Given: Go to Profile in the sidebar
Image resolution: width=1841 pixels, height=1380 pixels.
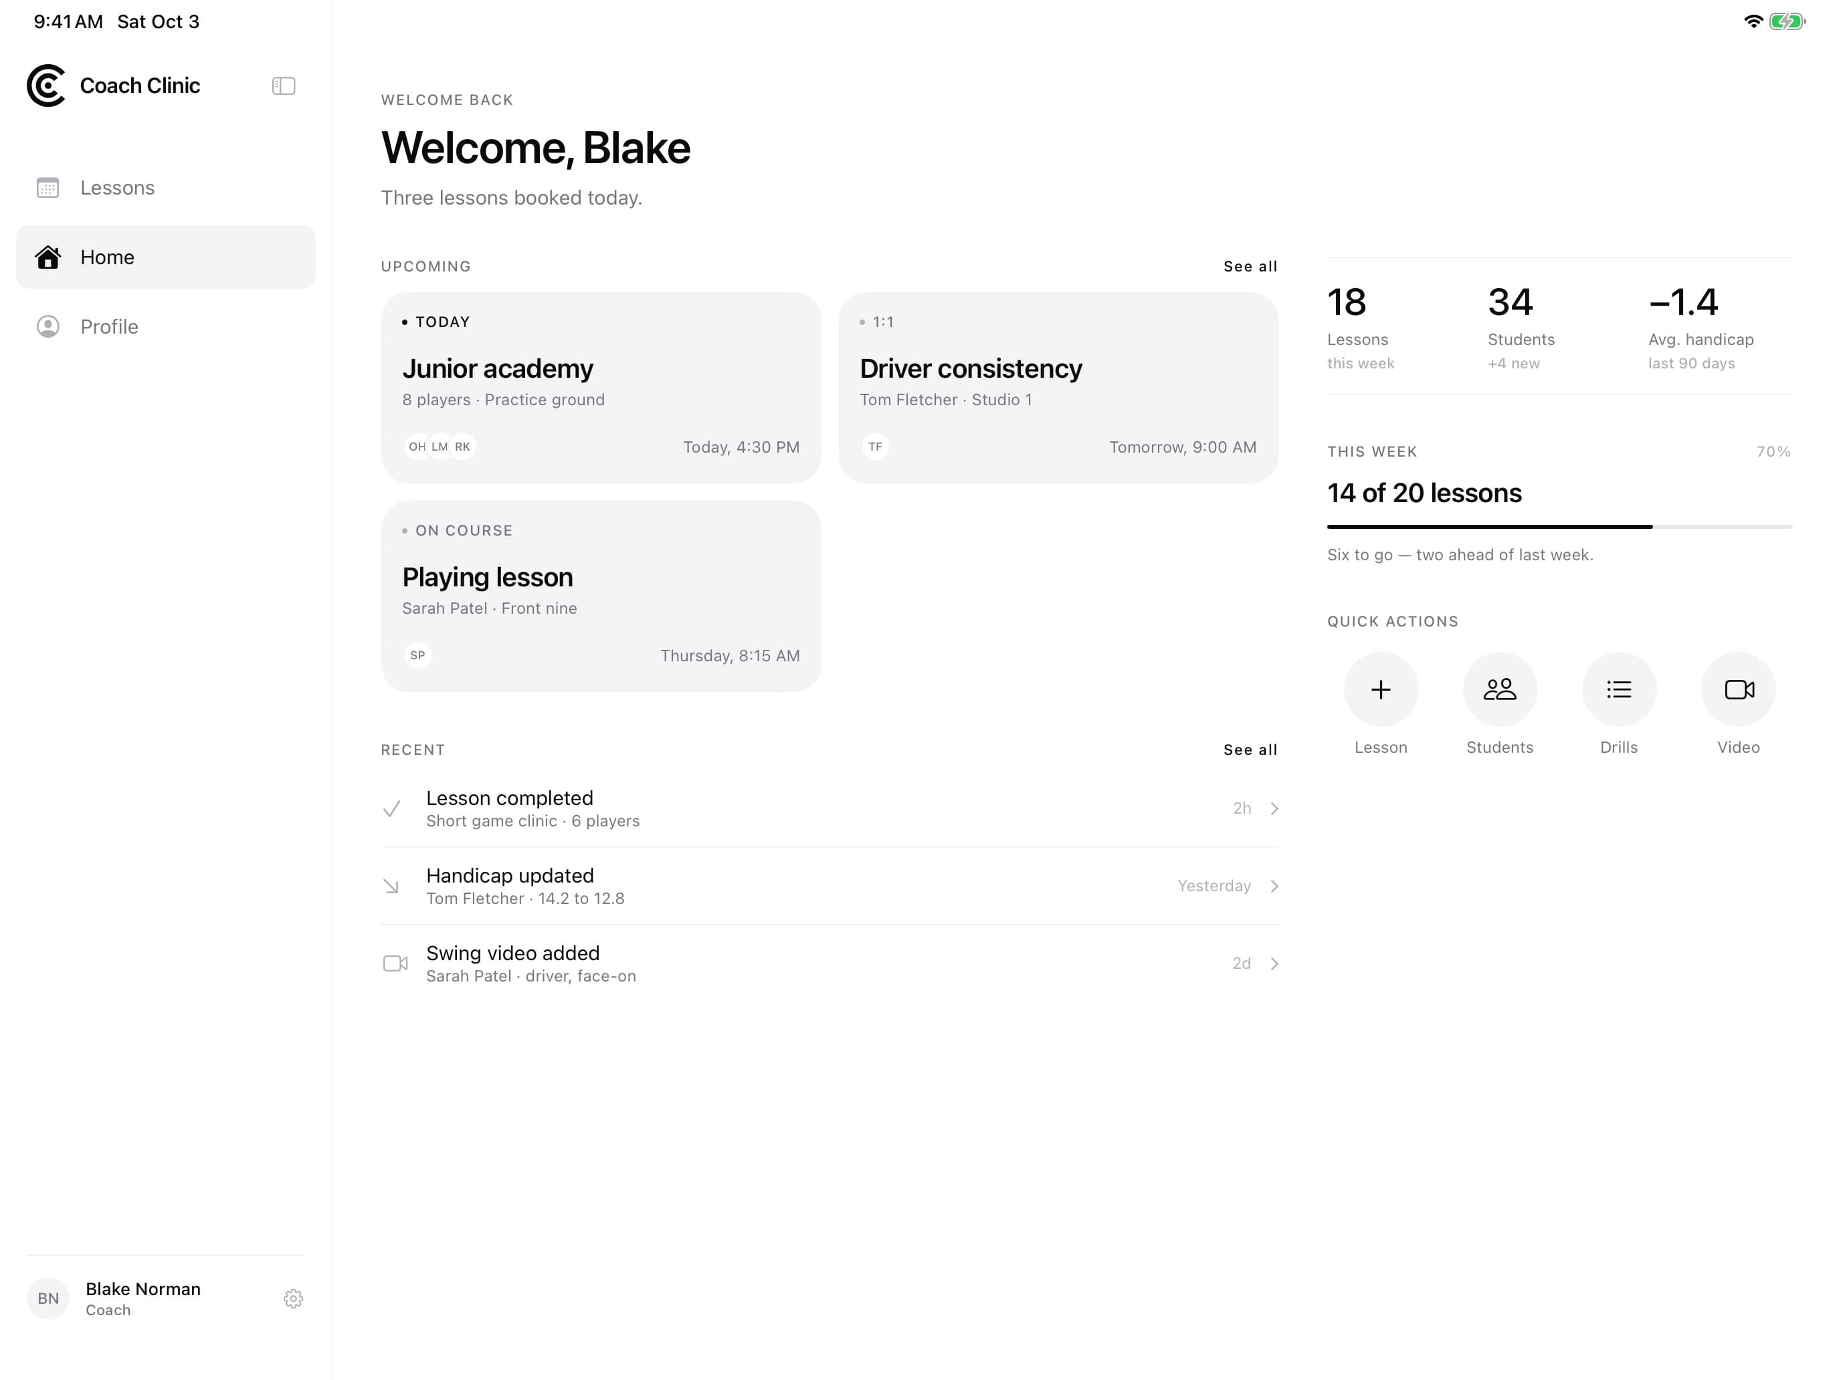Looking at the screenshot, I should (166, 327).
